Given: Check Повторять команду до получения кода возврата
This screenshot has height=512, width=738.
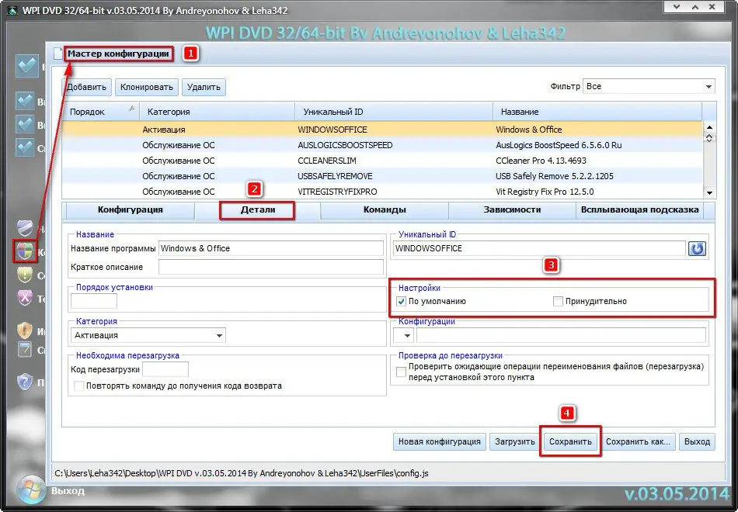Looking at the screenshot, I should click(x=79, y=386).
